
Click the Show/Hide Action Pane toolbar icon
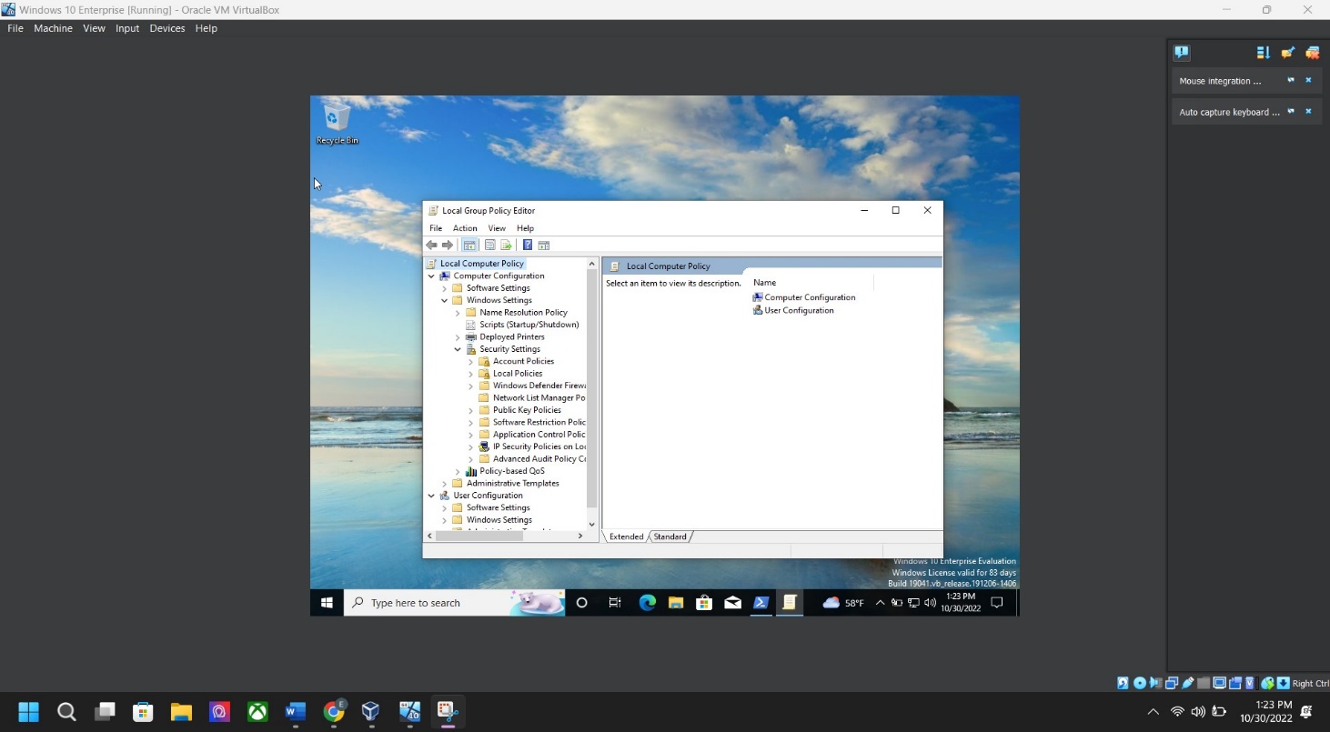[x=544, y=246]
